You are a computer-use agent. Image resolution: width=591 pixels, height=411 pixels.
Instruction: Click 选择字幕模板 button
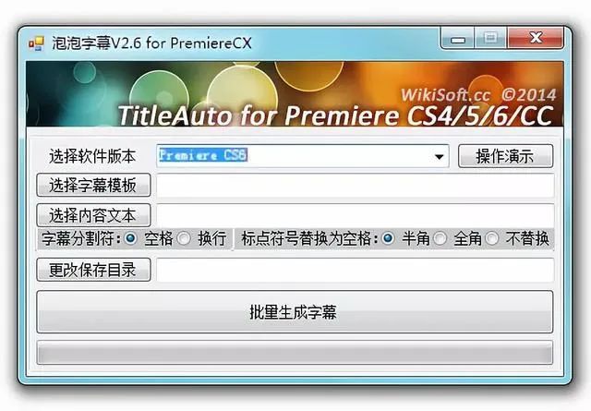(x=93, y=185)
